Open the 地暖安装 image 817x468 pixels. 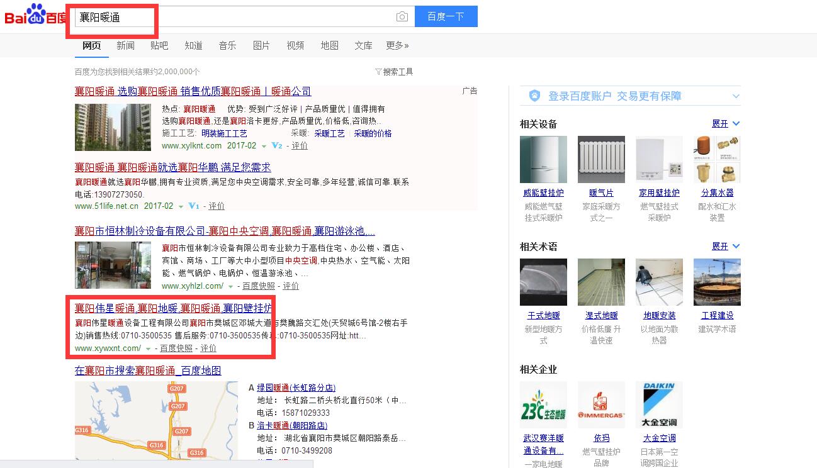[659, 282]
